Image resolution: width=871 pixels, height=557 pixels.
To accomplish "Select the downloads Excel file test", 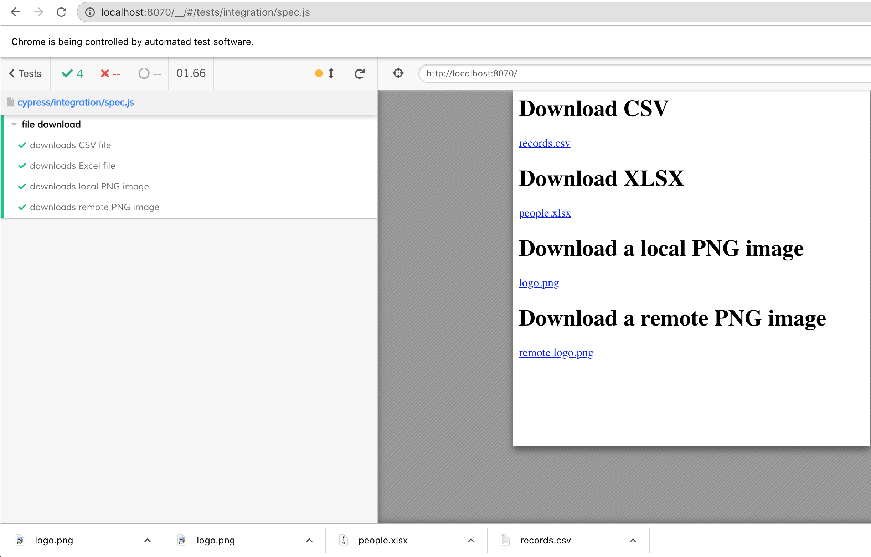I will [72, 166].
